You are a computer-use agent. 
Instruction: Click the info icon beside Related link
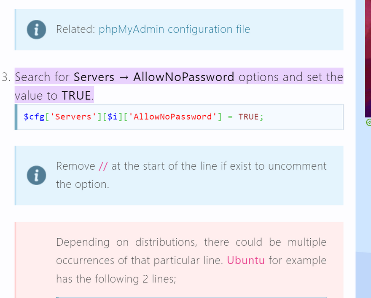click(36, 29)
